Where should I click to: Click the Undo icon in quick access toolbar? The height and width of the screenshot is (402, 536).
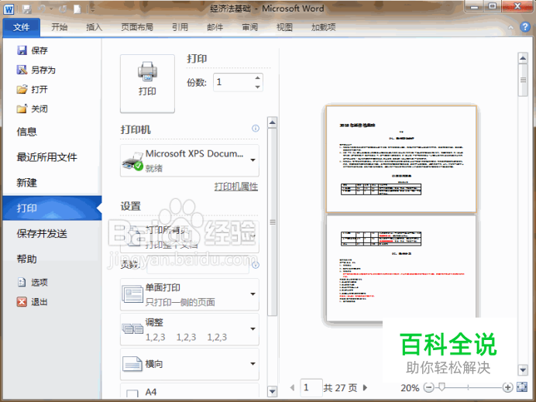[x=42, y=9]
